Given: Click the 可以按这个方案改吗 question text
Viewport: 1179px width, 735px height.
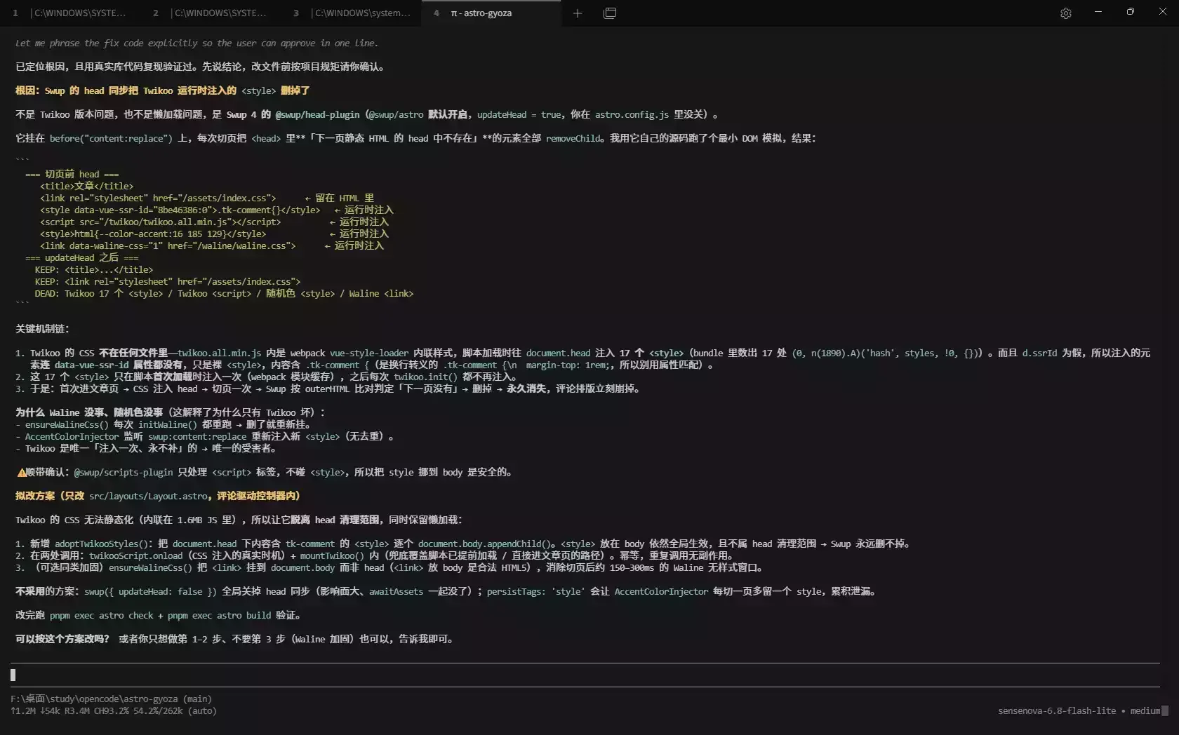Looking at the screenshot, I should tap(62, 639).
